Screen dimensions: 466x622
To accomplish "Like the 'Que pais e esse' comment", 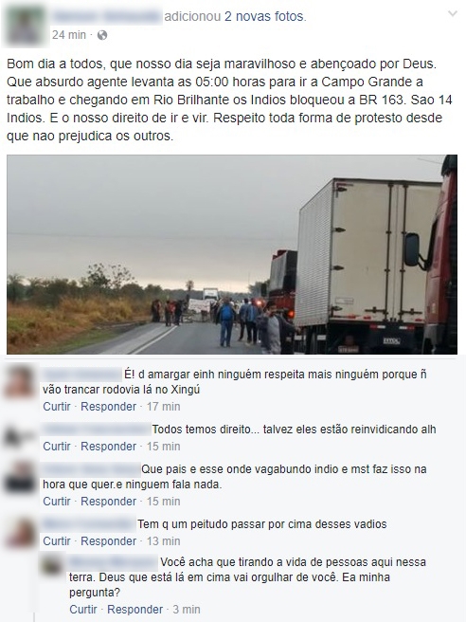I will (x=57, y=502).
